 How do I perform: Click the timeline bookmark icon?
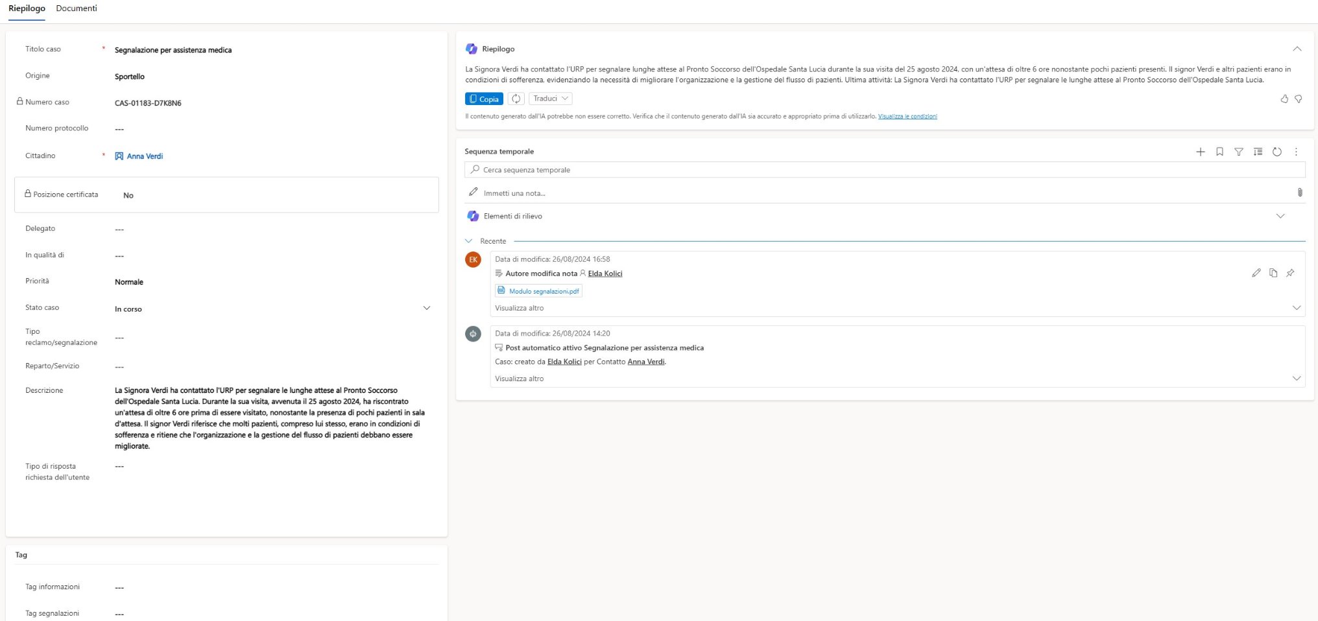[1219, 152]
